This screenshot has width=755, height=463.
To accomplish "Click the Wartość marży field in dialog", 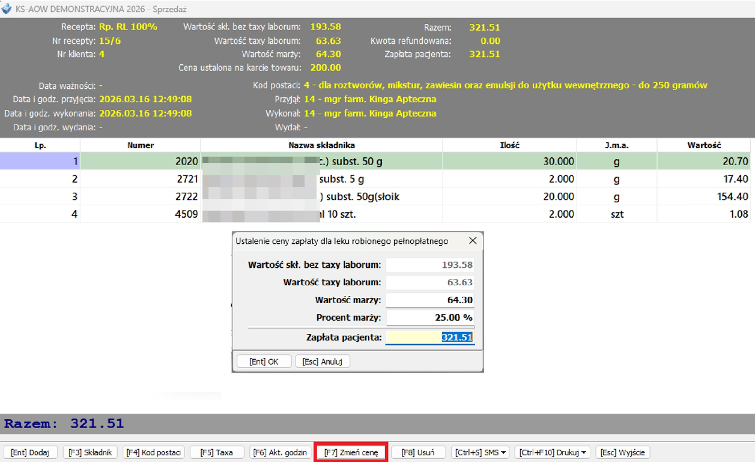I will 429,300.
